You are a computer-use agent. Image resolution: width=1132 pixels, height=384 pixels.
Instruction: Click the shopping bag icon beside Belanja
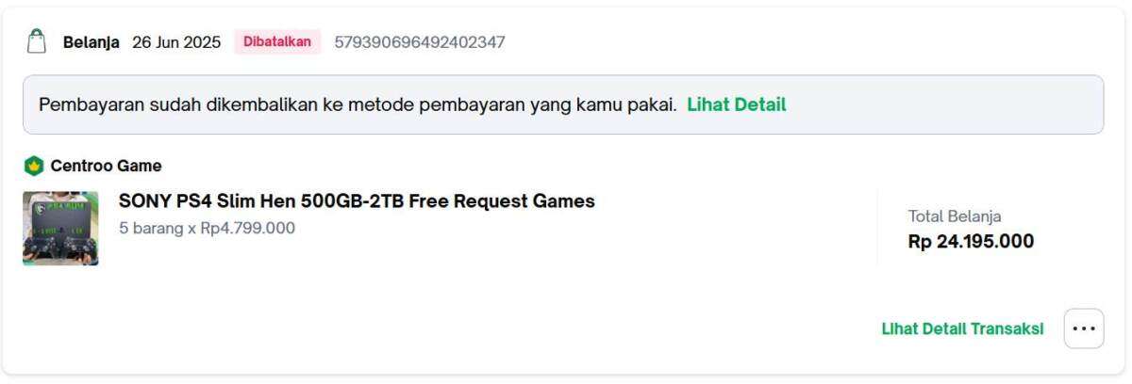point(36,41)
